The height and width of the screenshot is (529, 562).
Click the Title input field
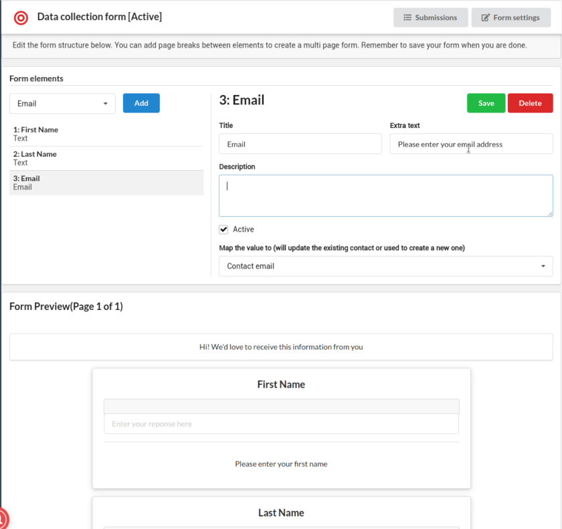[300, 143]
